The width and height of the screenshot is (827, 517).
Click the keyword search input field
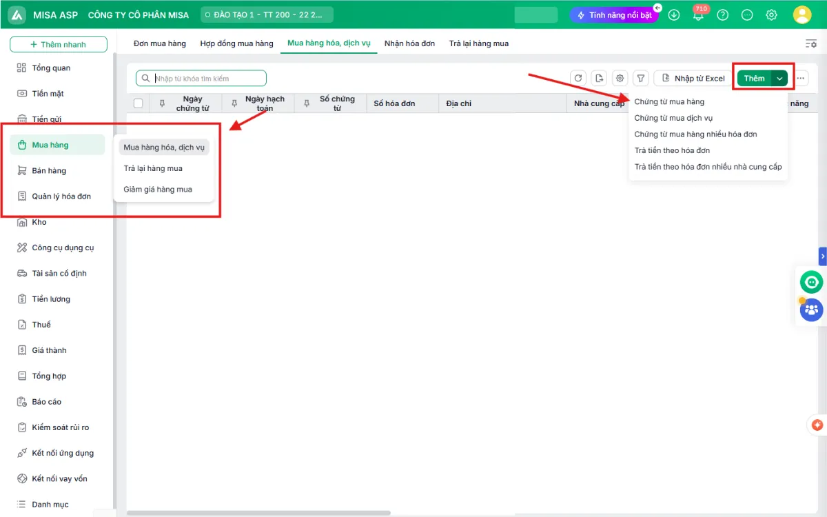201,79
